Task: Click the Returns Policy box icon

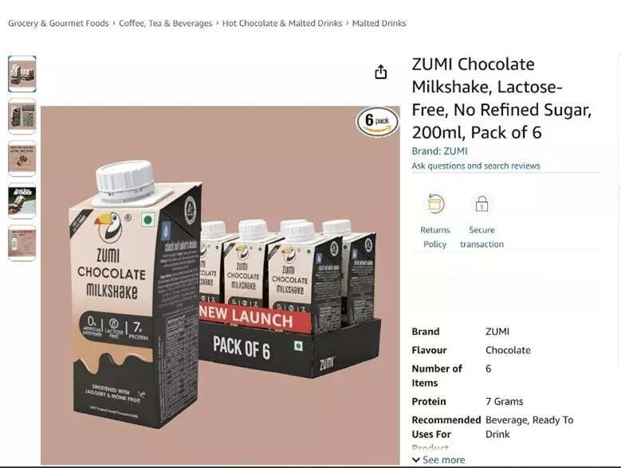Action: click(x=435, y=204)
